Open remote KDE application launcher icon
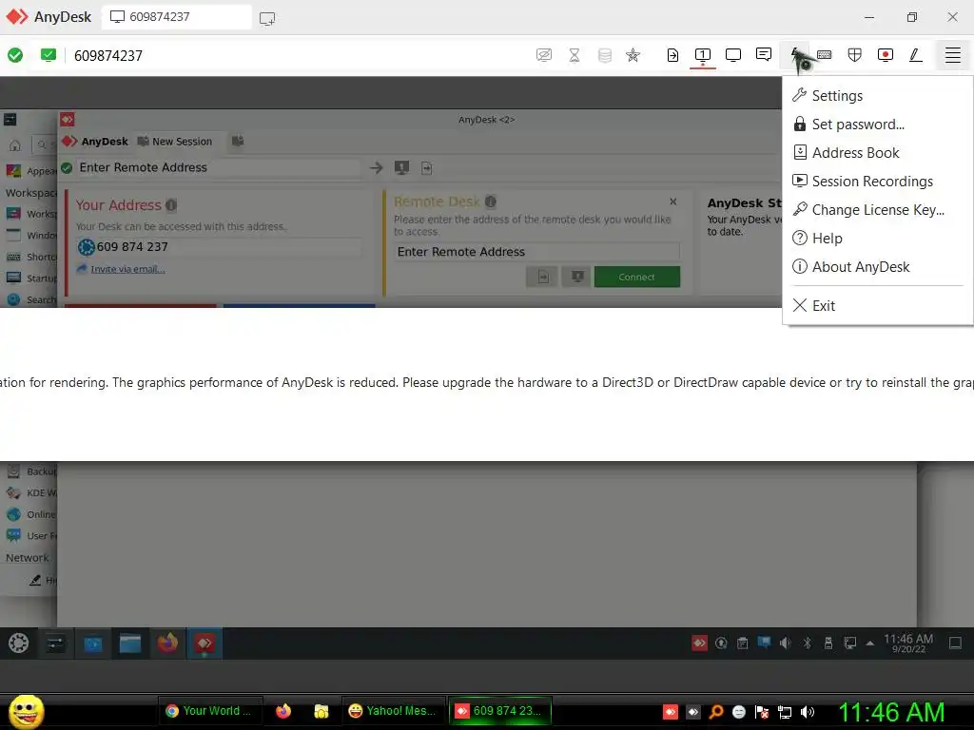Screen dimensions: 974x730 point(19,644)
